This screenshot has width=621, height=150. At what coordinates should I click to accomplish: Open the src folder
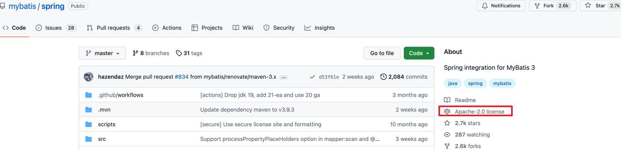(102, 139)
